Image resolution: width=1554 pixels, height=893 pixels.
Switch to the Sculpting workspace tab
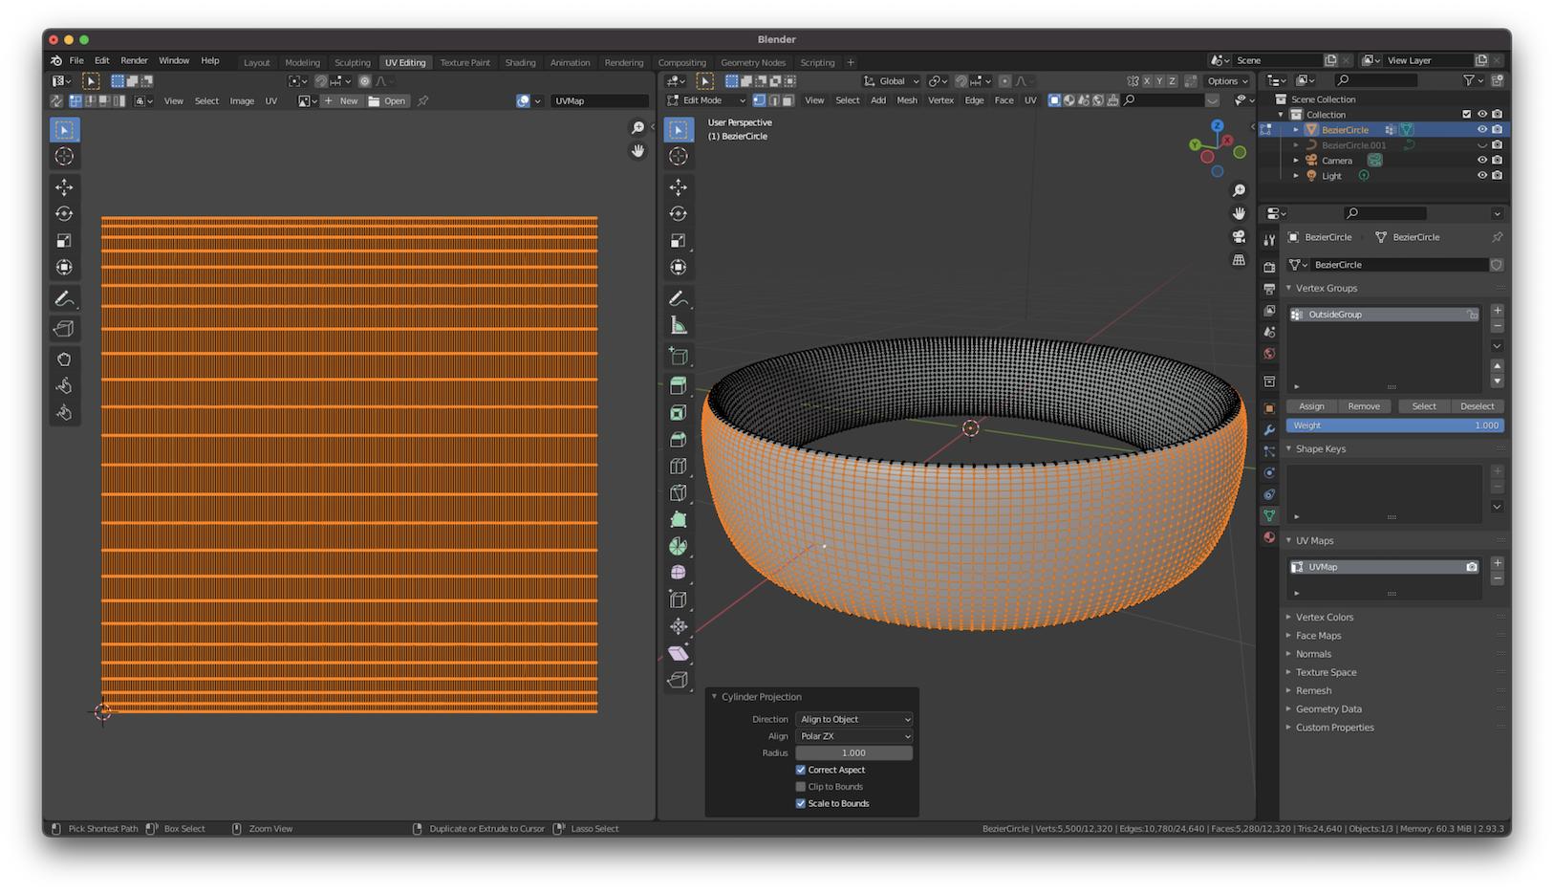tap(353, 63)
